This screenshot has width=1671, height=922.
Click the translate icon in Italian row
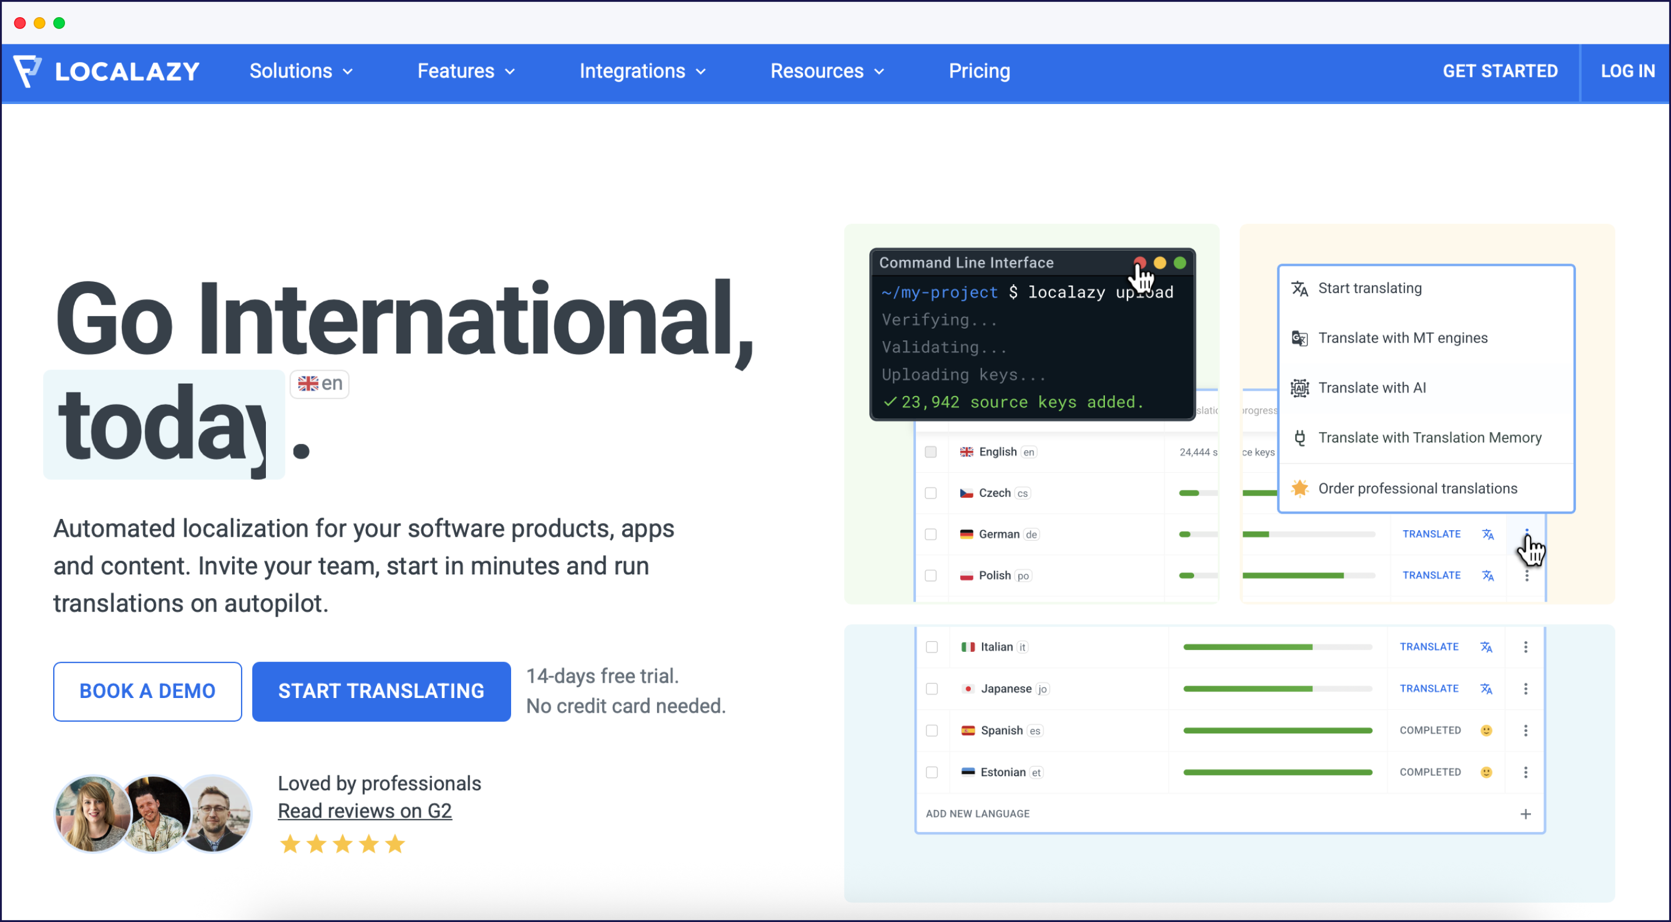coord(1486,648)
